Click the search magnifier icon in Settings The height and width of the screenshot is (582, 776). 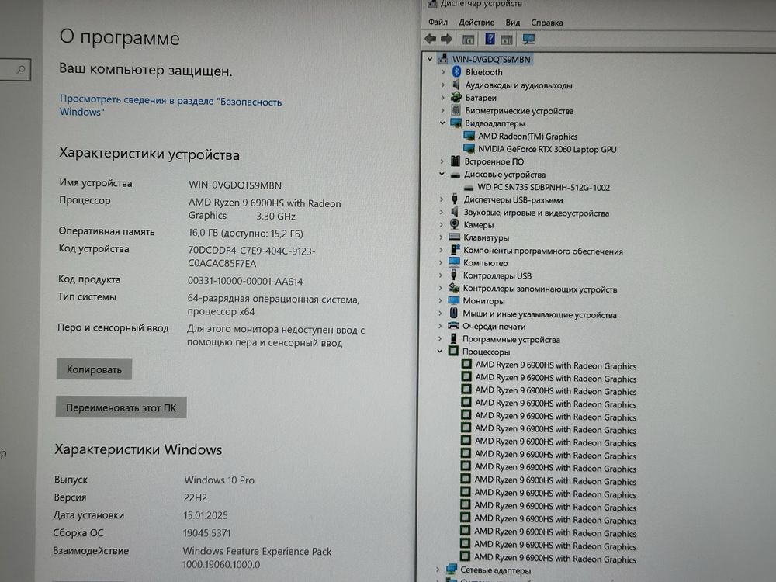pyautogui.click(x=21, y=70)
